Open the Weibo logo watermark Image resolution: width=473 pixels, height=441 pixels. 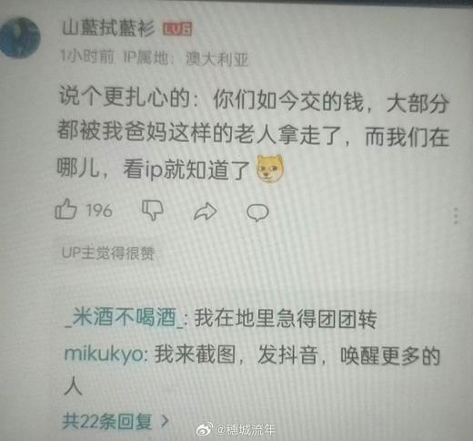[206, 430]
